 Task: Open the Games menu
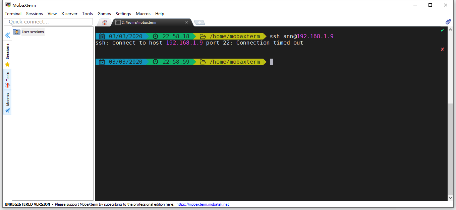point(104,14)
